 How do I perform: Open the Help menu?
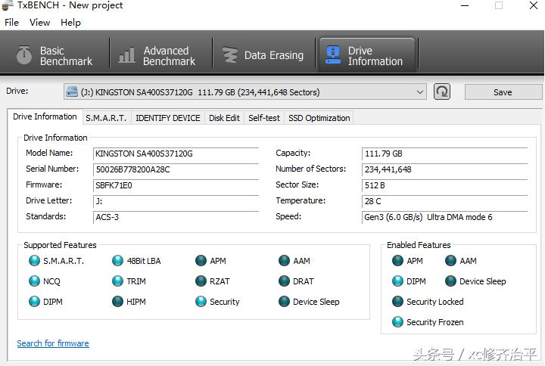(x=70, y=23)
